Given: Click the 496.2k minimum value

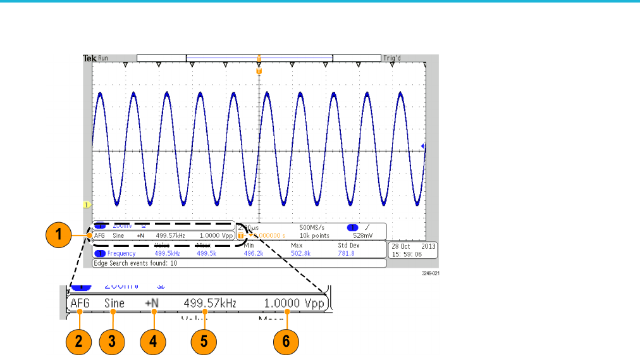Looking at the screenshot, I should pos(254,254).
